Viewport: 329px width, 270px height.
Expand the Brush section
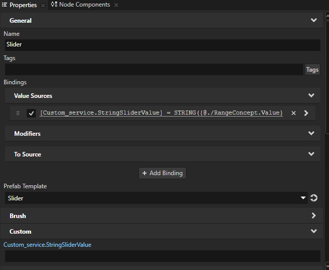(314, 215)
